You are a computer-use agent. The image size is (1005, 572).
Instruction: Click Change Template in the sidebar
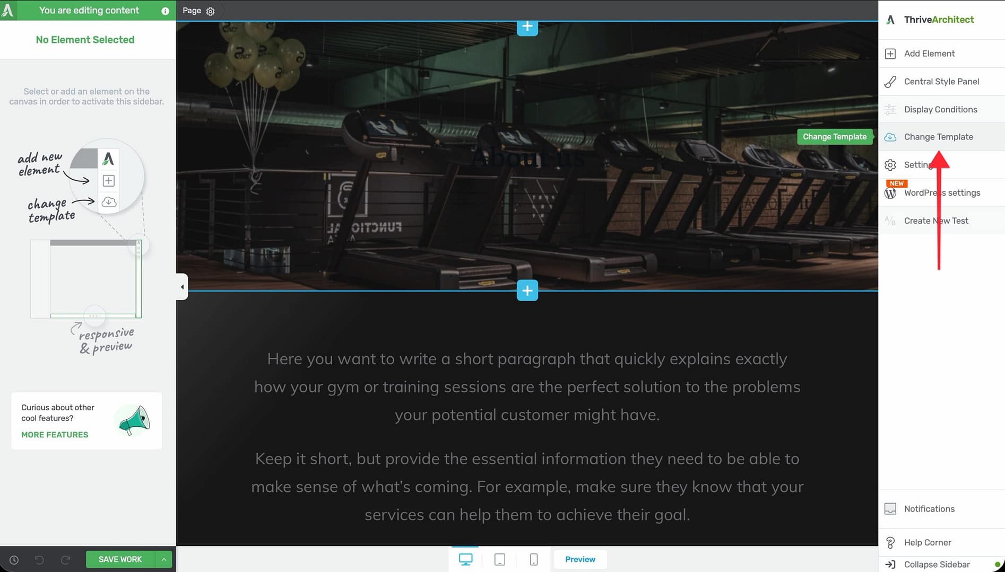[x=938, y=137]
